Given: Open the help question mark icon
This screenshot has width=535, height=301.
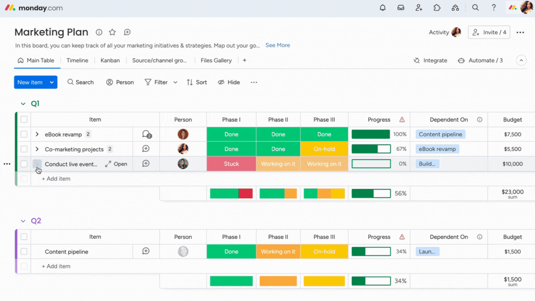Looking at the screenshot, I should tap(494, 8).
